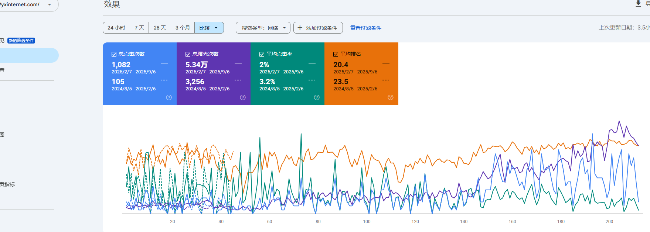Viewport: 650px width, 232px height.
Task: Click the 重置过滤条件 link
Action: [x=365, y=28]
